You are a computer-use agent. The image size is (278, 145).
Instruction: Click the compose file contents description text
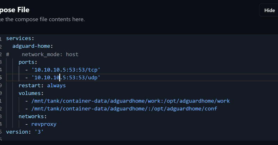click(x=42, y=19)
